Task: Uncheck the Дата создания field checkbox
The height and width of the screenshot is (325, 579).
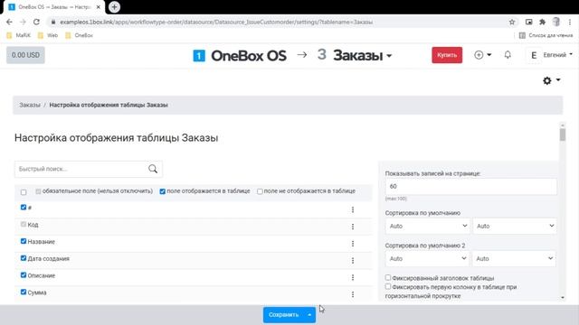Action: (x=24, y=258)
